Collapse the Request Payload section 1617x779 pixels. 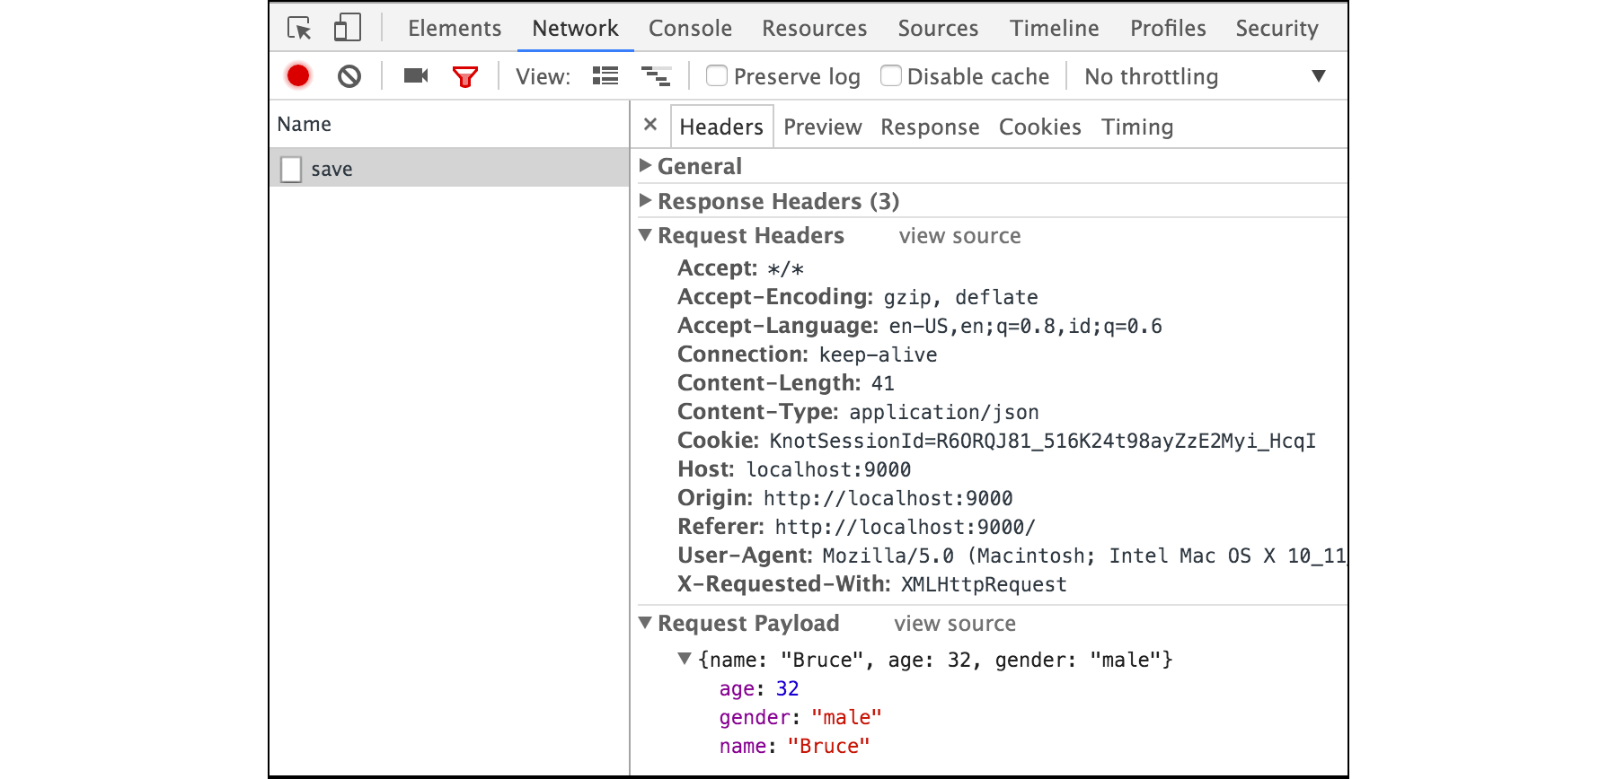pos(645,622)
